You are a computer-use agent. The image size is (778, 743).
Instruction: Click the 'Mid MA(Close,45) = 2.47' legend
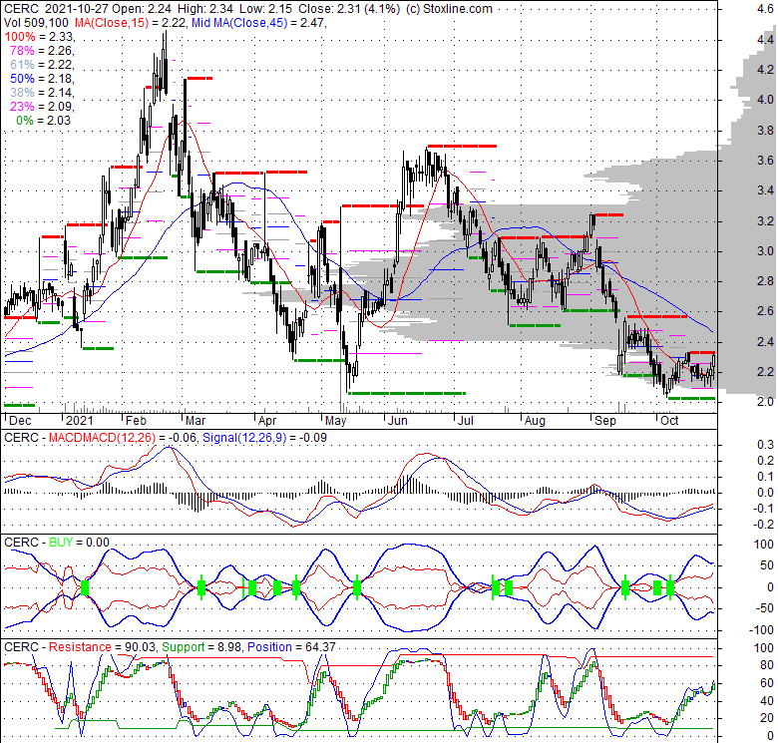(x=259, y=22)
